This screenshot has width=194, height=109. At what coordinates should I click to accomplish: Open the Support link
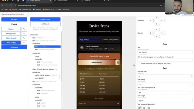(x=169, y=14)
